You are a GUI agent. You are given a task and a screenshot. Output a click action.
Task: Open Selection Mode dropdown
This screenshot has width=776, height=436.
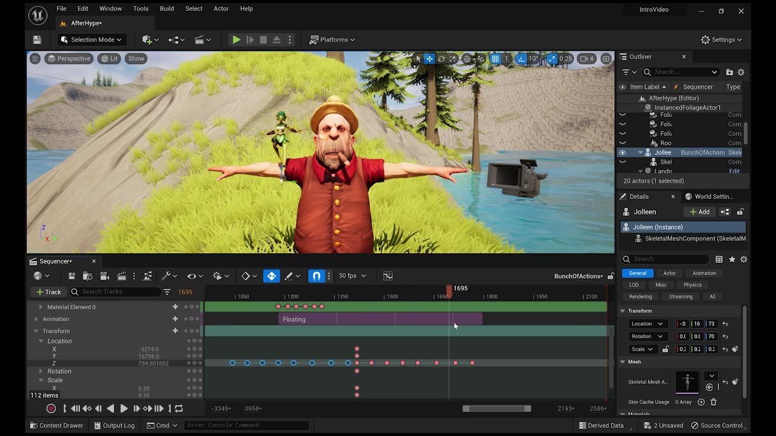[x=92, y=39]
